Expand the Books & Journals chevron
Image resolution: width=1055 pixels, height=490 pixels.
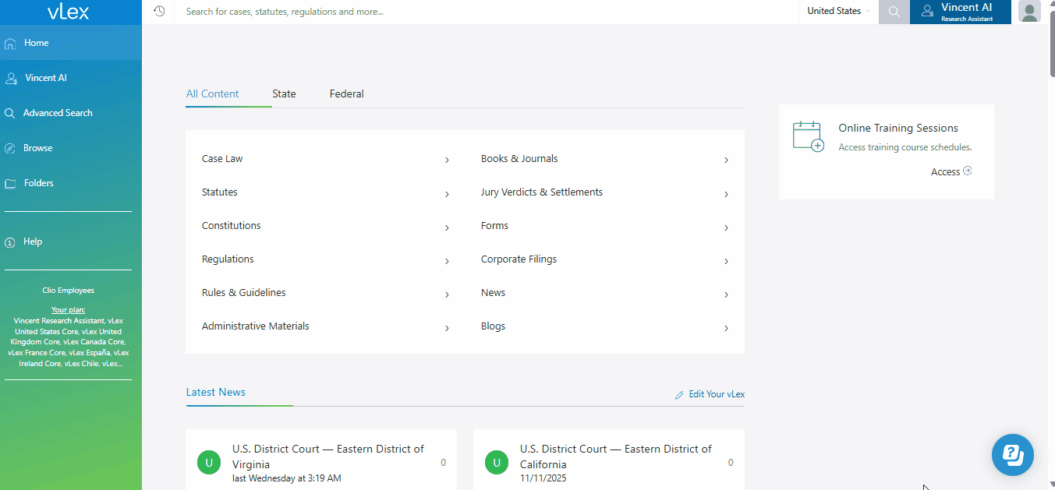[x=726, y=160]
